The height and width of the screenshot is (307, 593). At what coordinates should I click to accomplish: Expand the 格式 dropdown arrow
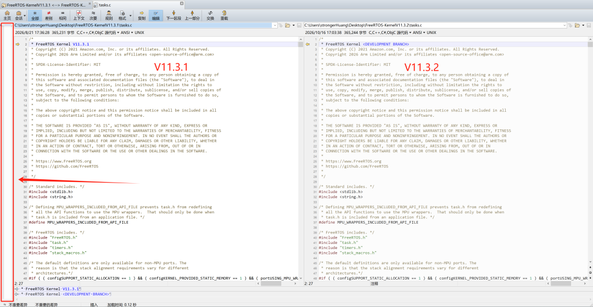(x=131, y=16)
